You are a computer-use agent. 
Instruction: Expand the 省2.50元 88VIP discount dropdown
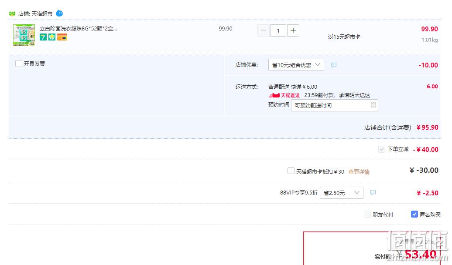342,193
